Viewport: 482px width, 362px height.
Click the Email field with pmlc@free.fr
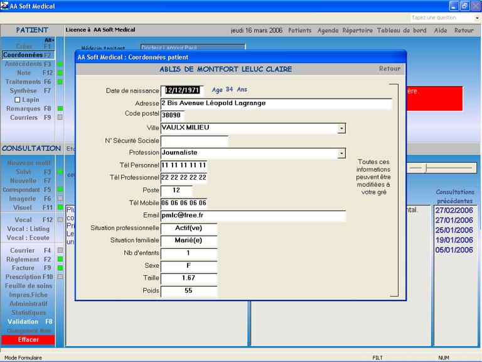click(x=254, y=216)
